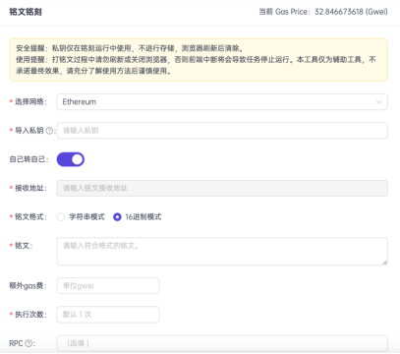Click the 铭文格式 field label
Viewport: 400px width, 354px height.
(x=30, y=217)
